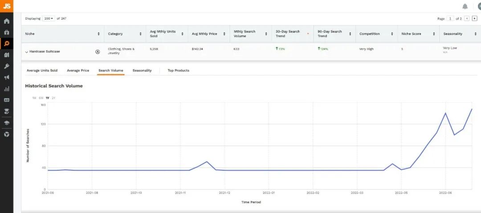The width and height of the screenshot is (481, 213).
Task: Click the Hardcase Suitcase niche name
Action: coord(45,52)
